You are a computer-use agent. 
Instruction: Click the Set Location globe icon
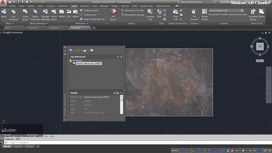click(x=194, y=12)
